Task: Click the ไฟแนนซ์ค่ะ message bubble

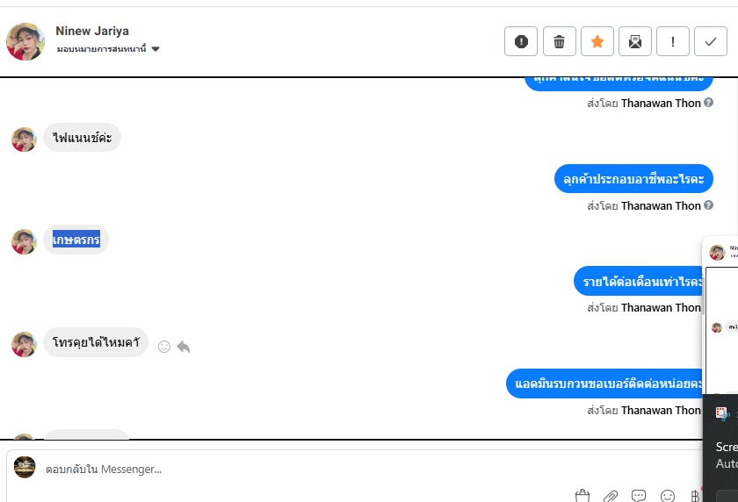Action: [82, 138]
